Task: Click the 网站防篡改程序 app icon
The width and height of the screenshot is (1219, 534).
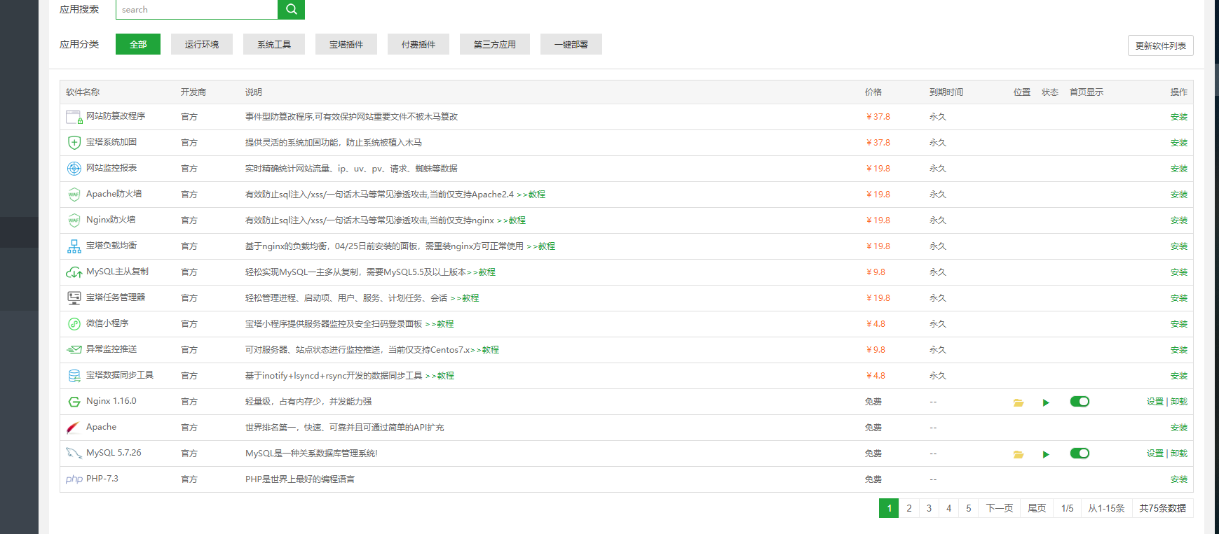Action: point(74,117)
